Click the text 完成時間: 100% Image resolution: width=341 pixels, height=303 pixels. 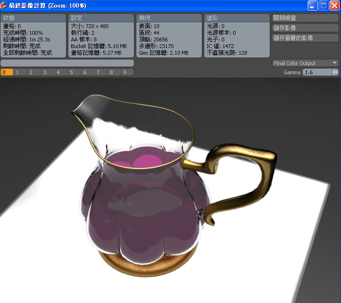pos(23,33)
